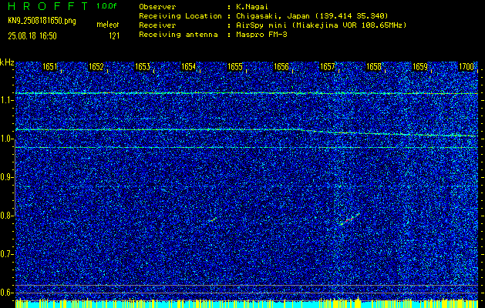Click the Receiving antenna value Maspro FM-3
Viewport: 485px width, 308px height.
(261, 35)
